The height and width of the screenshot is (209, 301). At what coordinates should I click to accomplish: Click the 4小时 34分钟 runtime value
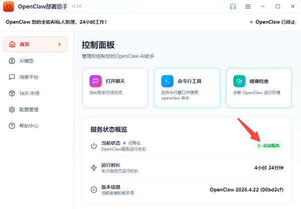click(x=269, y=168)
